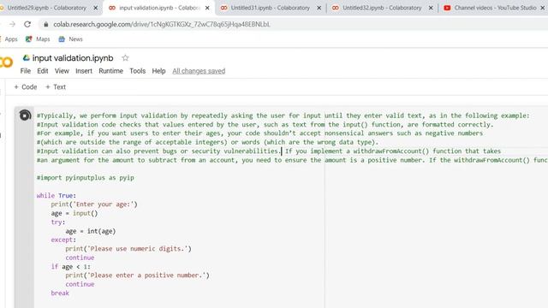Image resolution: width=548 pixels, height=308 pixels.
Task: Open the Insert menu
Action: pos(84,71)
